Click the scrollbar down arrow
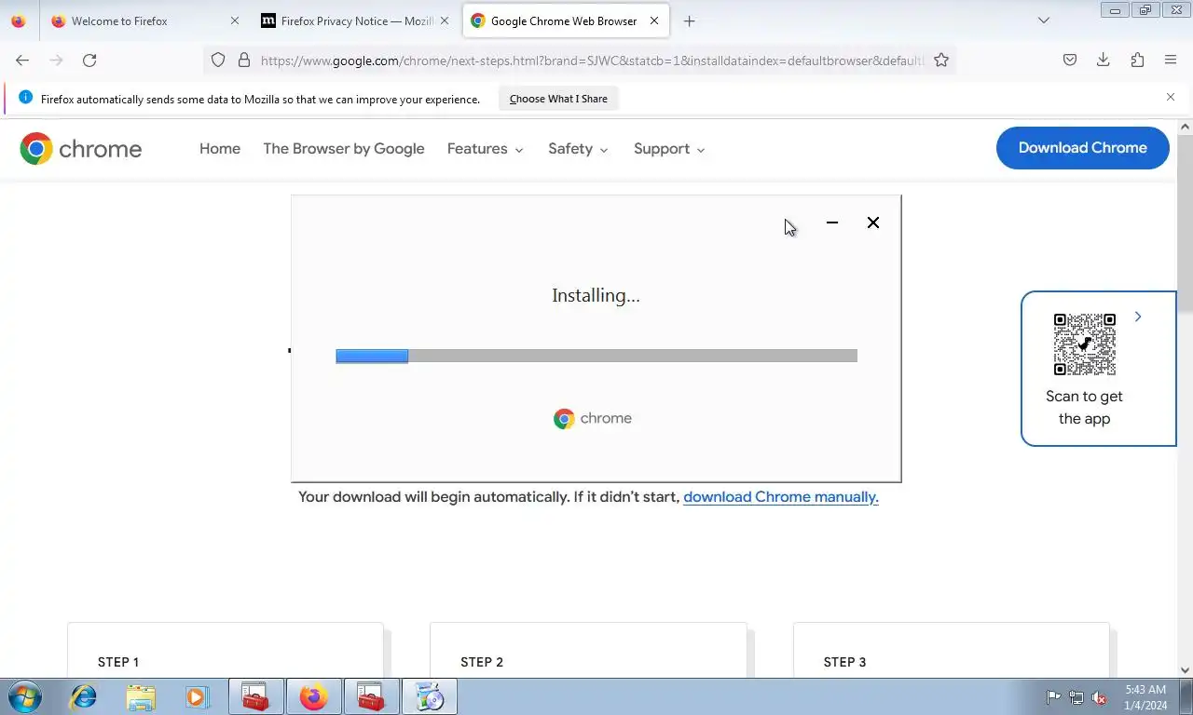The image size is (1193, 715). point(1186,669)
